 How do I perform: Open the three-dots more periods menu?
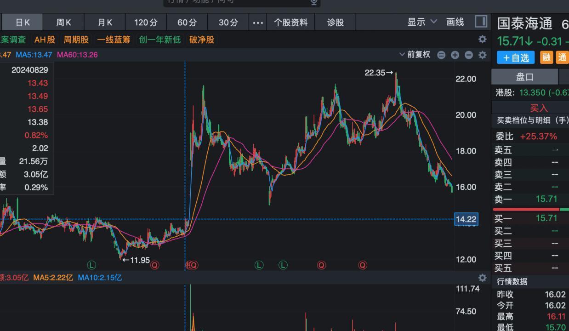click(x=258, y=22)
